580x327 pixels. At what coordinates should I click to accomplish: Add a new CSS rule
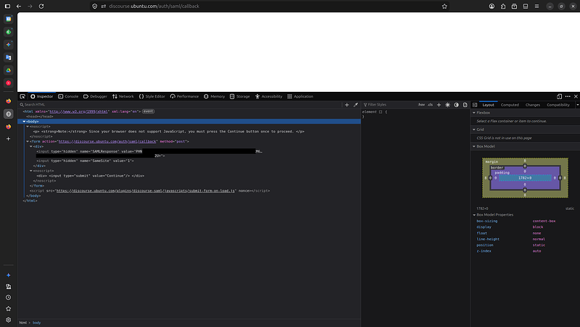439,105
